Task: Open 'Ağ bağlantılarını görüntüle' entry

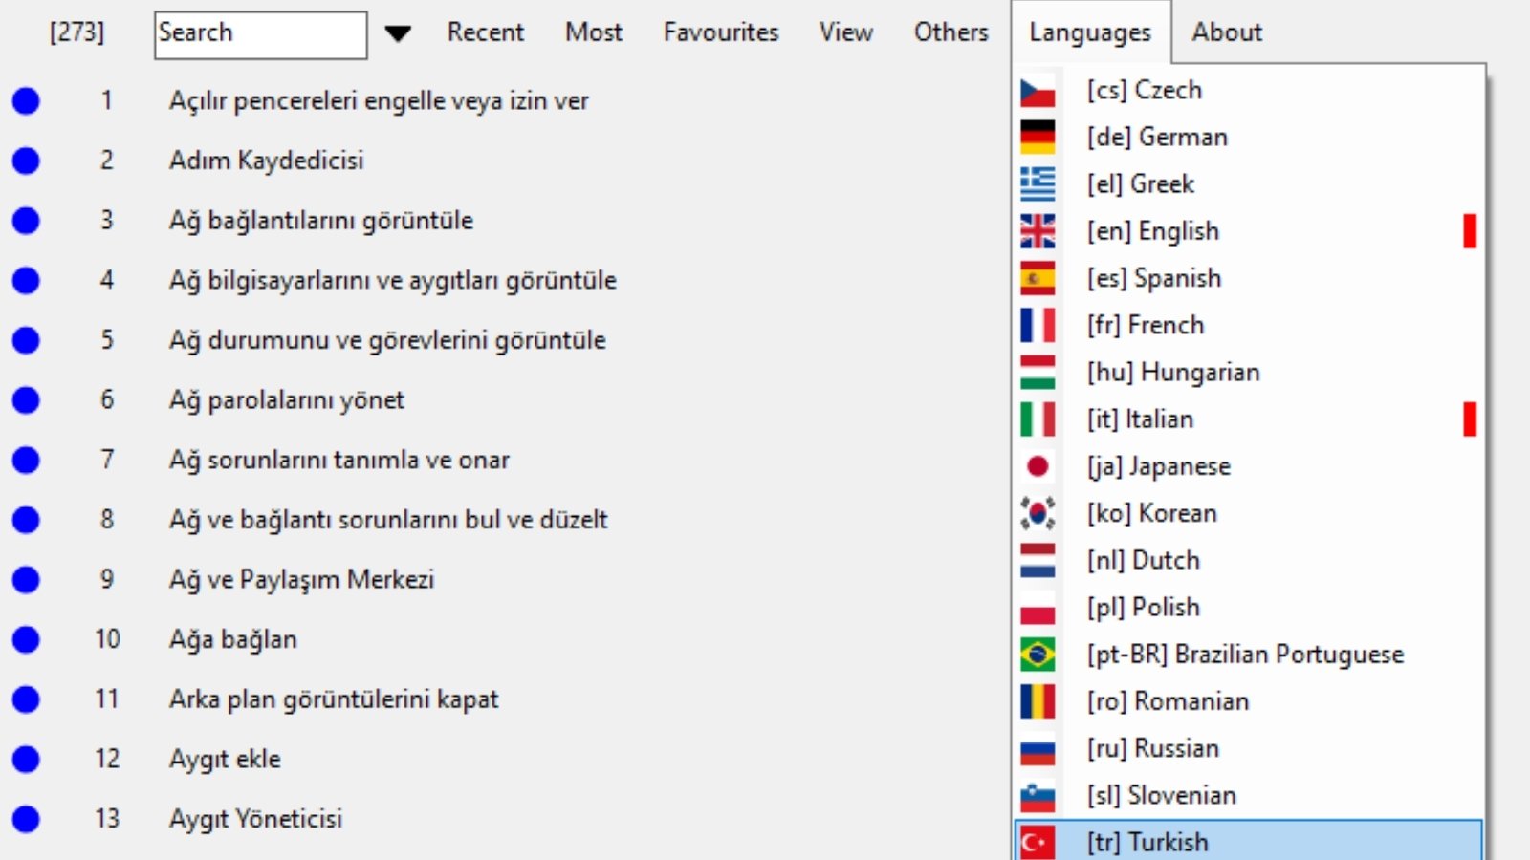Action: pos(321,221)
